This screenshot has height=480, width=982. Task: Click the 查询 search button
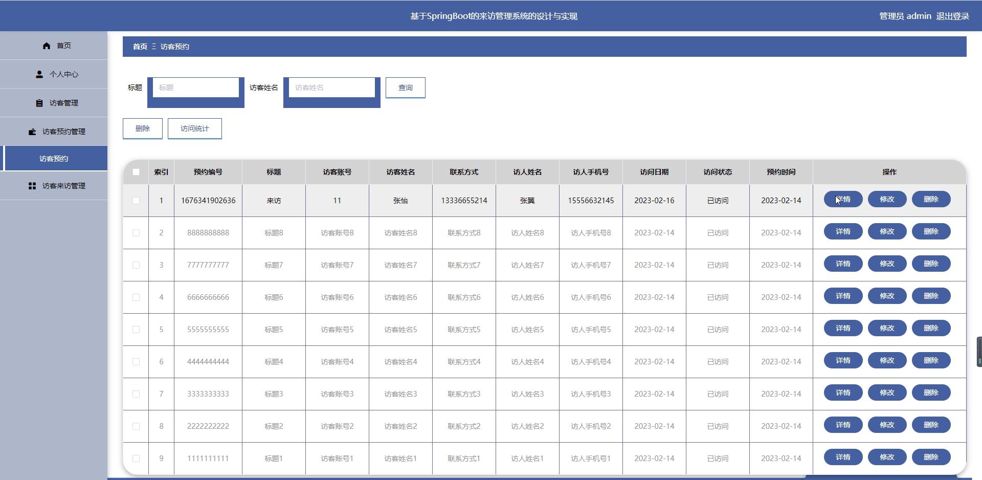click(x=406, y=88)
